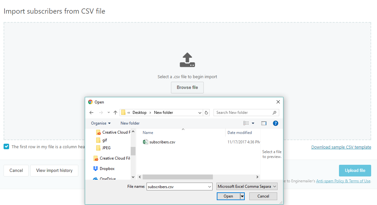Expand the address bar history dropdown
Image resolution: width=377 pixels, height=205 pixels.
[200, 113]
